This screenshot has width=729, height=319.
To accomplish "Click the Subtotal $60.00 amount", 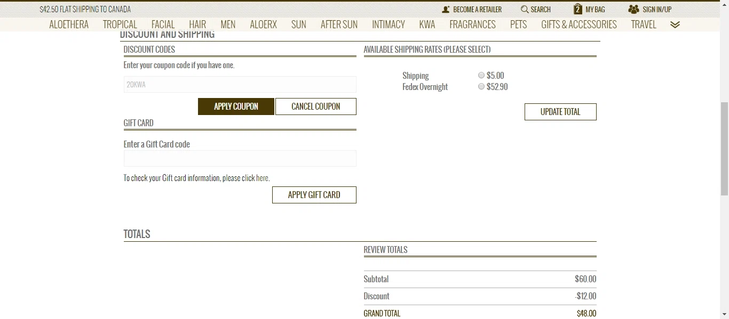I will point(585,279).
